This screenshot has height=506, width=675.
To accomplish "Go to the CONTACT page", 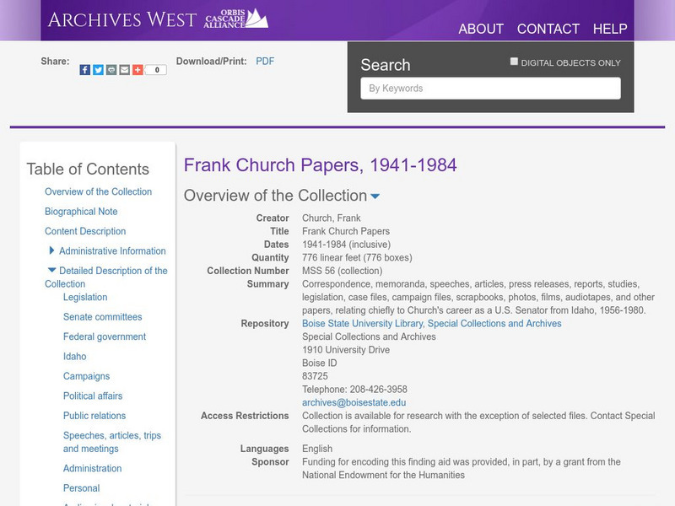I will pyautogui.click(x=549, y=29).
